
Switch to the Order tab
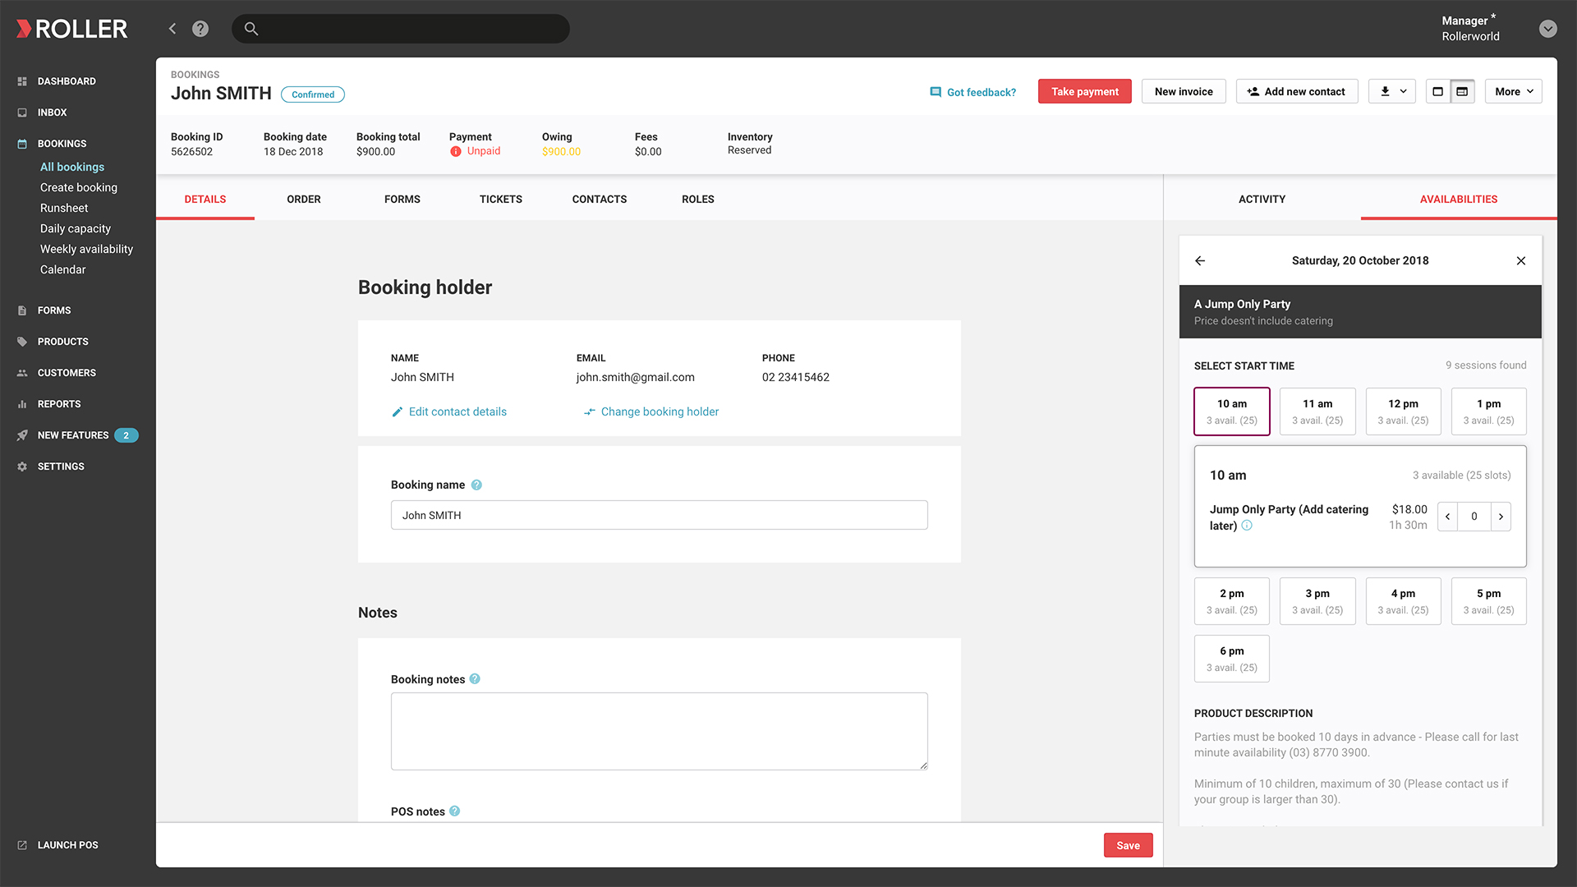(x=304, y=199)
